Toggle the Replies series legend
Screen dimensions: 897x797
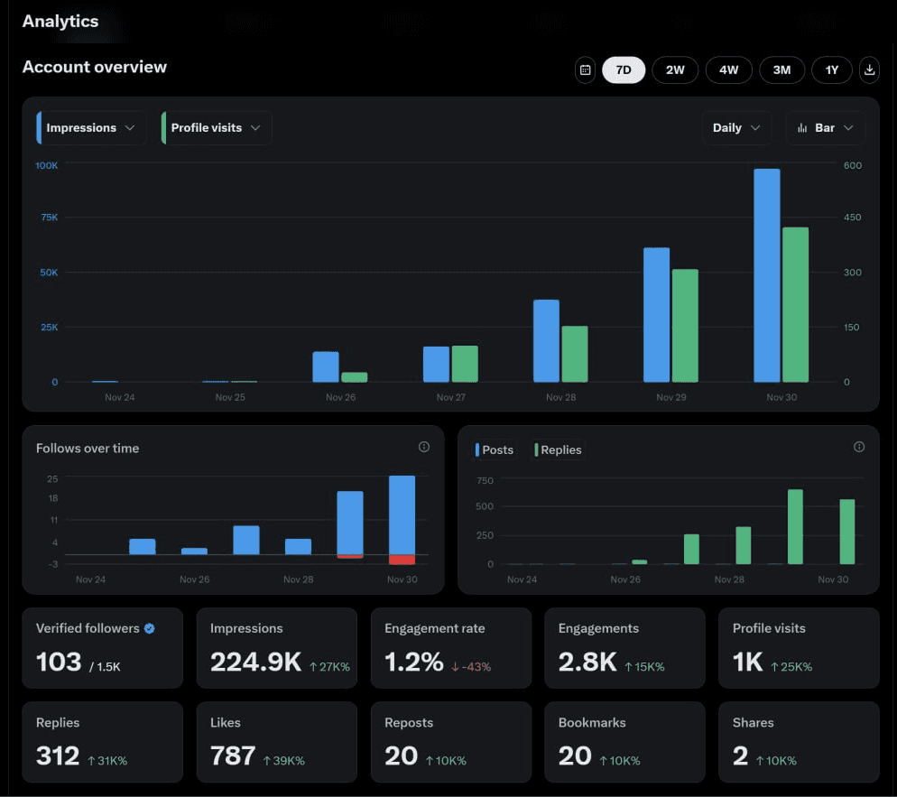559,449
